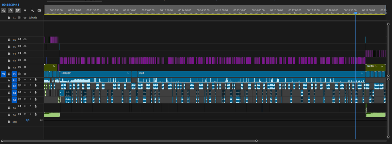Select the mp4 clip on V1
Screen dimensions: 392x144
click(x=251, y=74)
